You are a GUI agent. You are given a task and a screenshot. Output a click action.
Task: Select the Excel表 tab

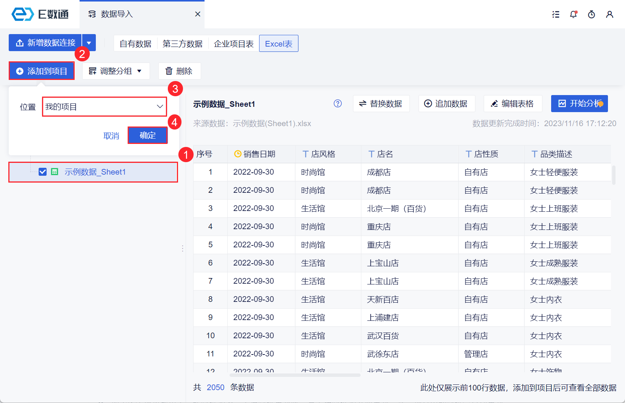coord(279,44)
